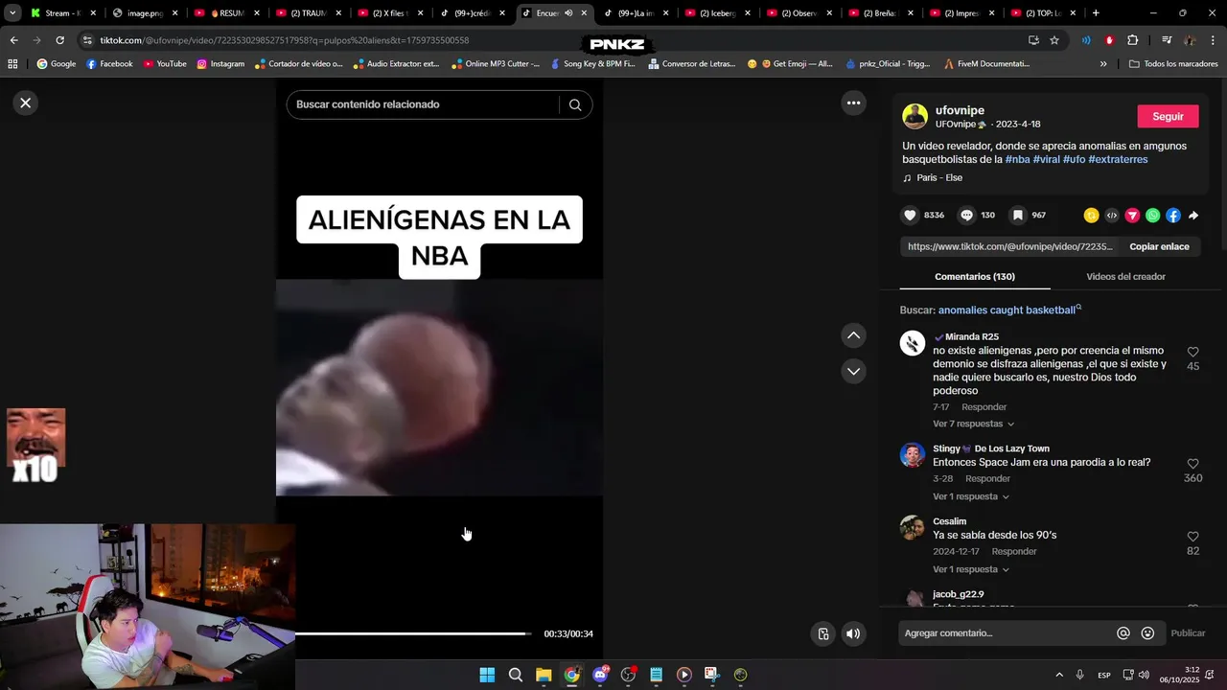Save video with bookmark icon
The width and height of the screenshot is (1227, 690).
[x=1018, y=216]
